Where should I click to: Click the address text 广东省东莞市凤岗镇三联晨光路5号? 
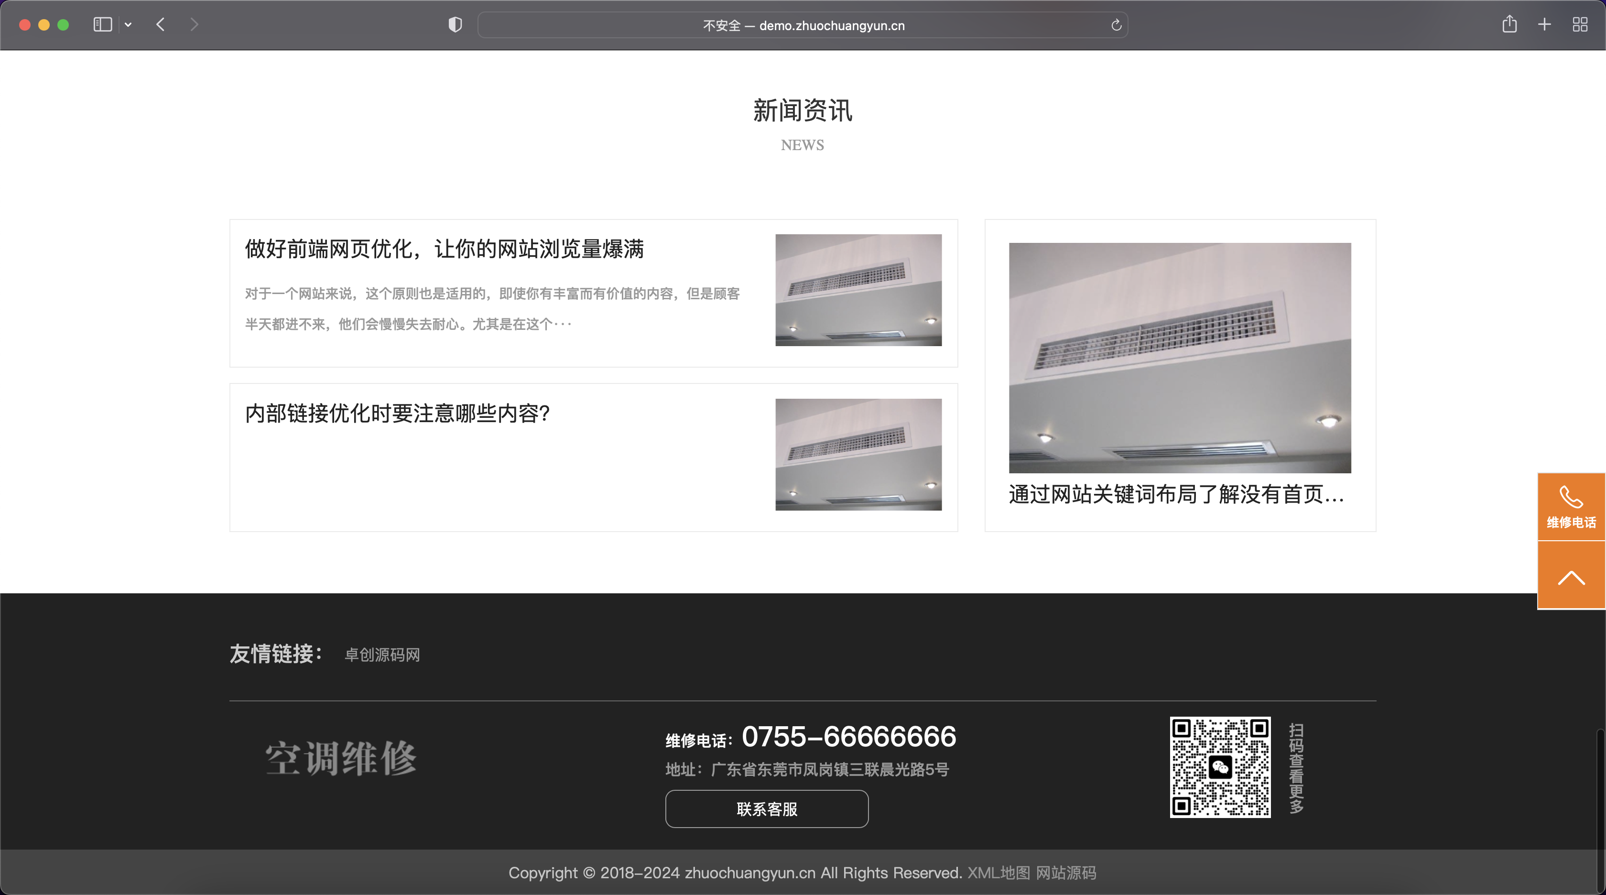pyautogui.click(x=830, y=770)
